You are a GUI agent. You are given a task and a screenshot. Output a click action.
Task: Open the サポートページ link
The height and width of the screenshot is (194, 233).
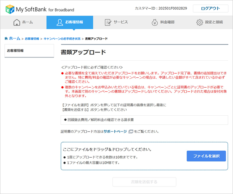pos(115,131)
